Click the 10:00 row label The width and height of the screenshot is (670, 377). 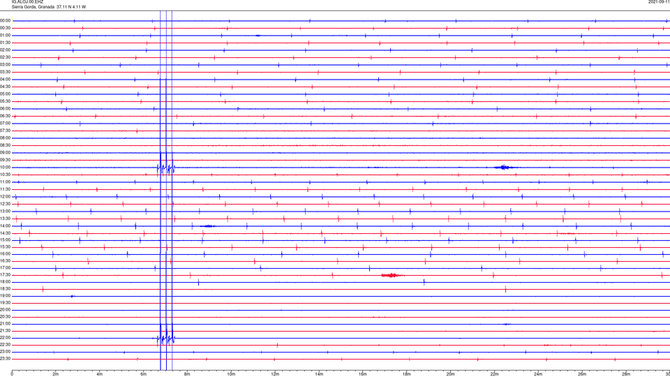coord(5,168)
